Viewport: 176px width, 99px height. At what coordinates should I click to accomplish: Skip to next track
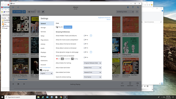click(x=24, y=84)
